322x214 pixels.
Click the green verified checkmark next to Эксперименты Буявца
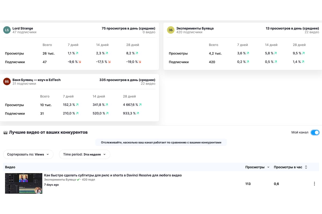78,180
